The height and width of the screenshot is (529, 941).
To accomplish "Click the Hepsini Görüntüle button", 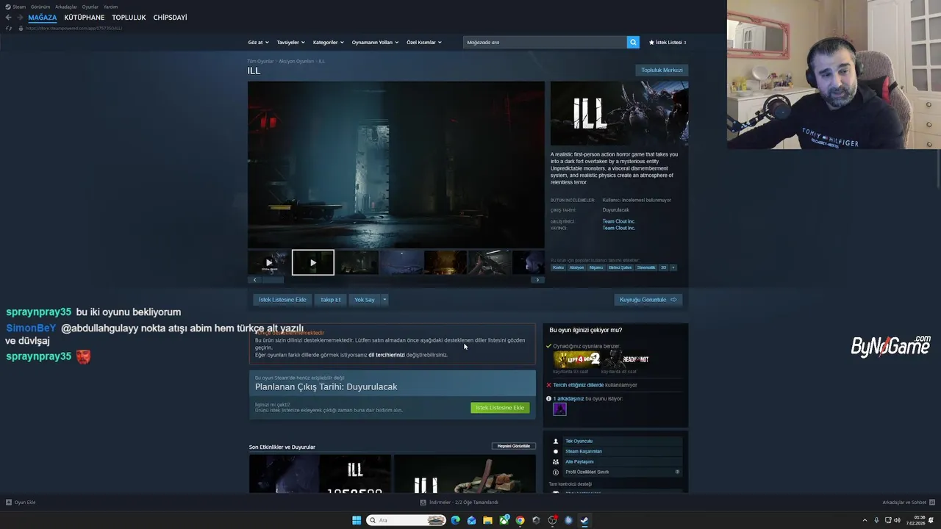I will pos(514,446).
